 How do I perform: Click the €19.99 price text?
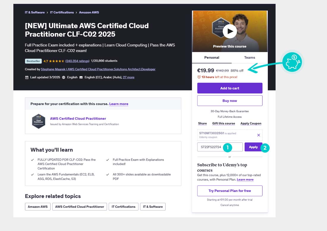[x=206, y=70]
